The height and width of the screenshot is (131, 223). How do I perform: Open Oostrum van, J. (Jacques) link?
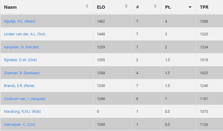(x=25, y=99)
